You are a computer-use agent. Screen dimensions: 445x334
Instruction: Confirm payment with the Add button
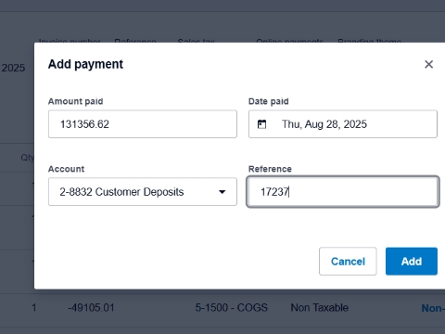[412, 262]
